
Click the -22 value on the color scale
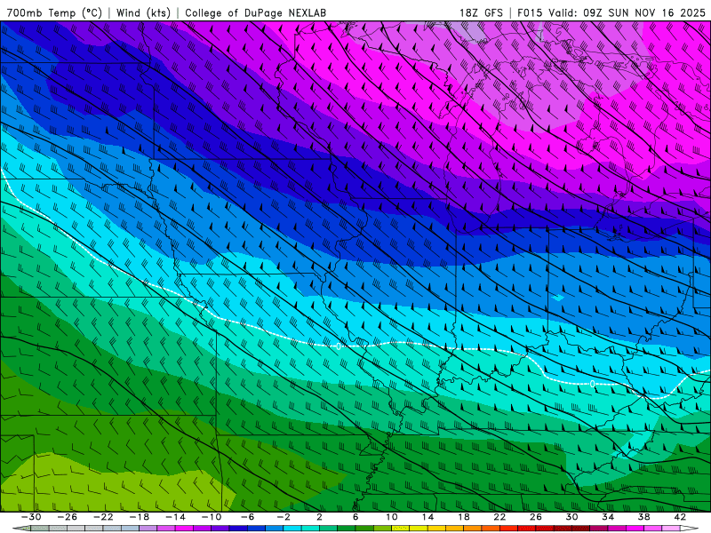click(103, 517)
